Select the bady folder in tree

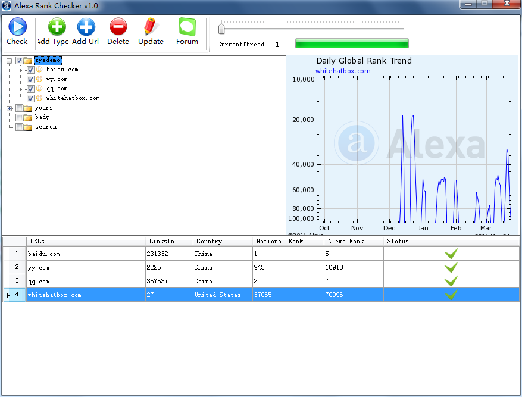point(42,117)
